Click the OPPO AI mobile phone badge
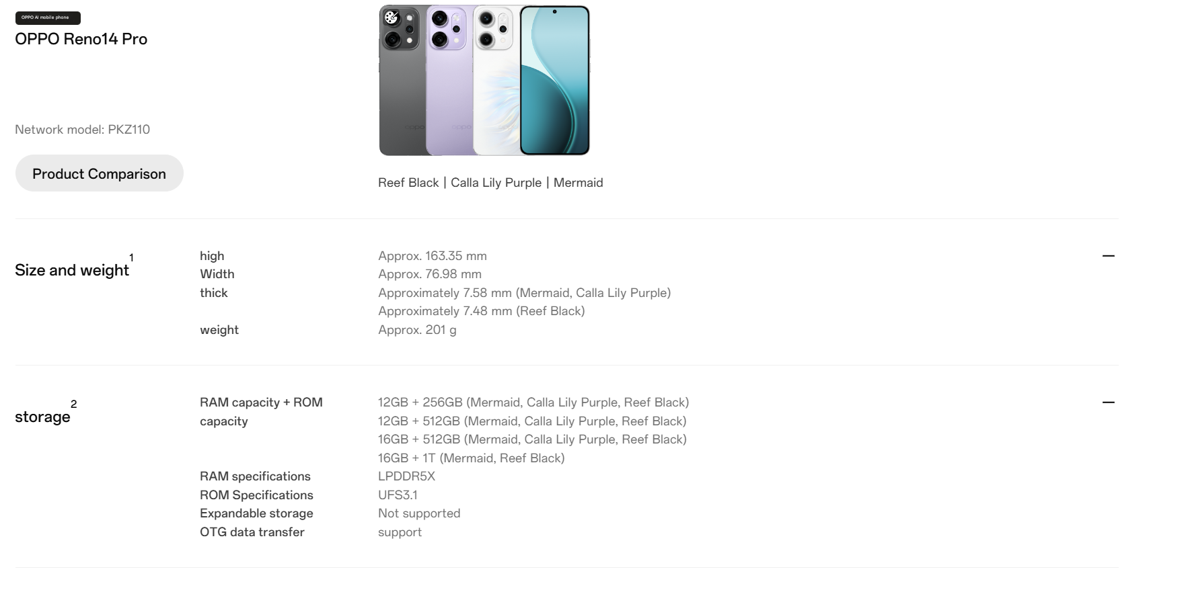 [48, 18]
